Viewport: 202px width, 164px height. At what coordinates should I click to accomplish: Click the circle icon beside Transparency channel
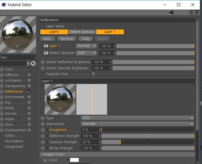[2, 86]
